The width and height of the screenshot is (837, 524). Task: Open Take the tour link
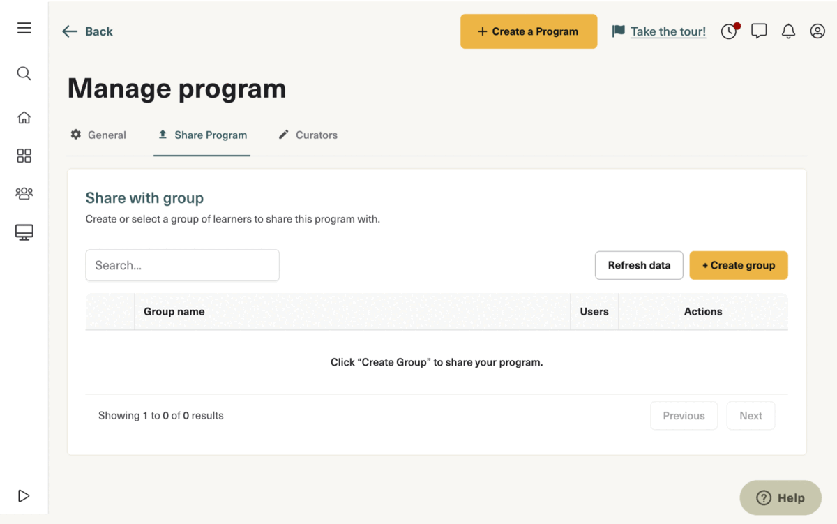click(668, 31)
